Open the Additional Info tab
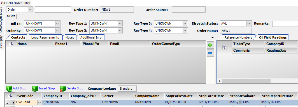The height and width of the screenshot is (107, 298). click(91, 37)
